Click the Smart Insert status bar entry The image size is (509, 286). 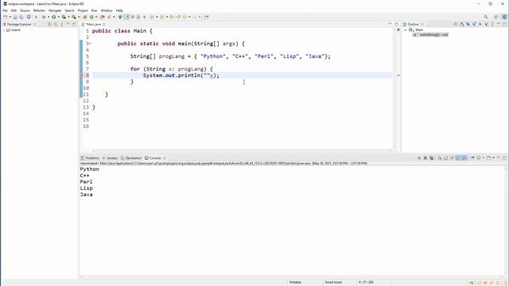(x=333, y=283)
